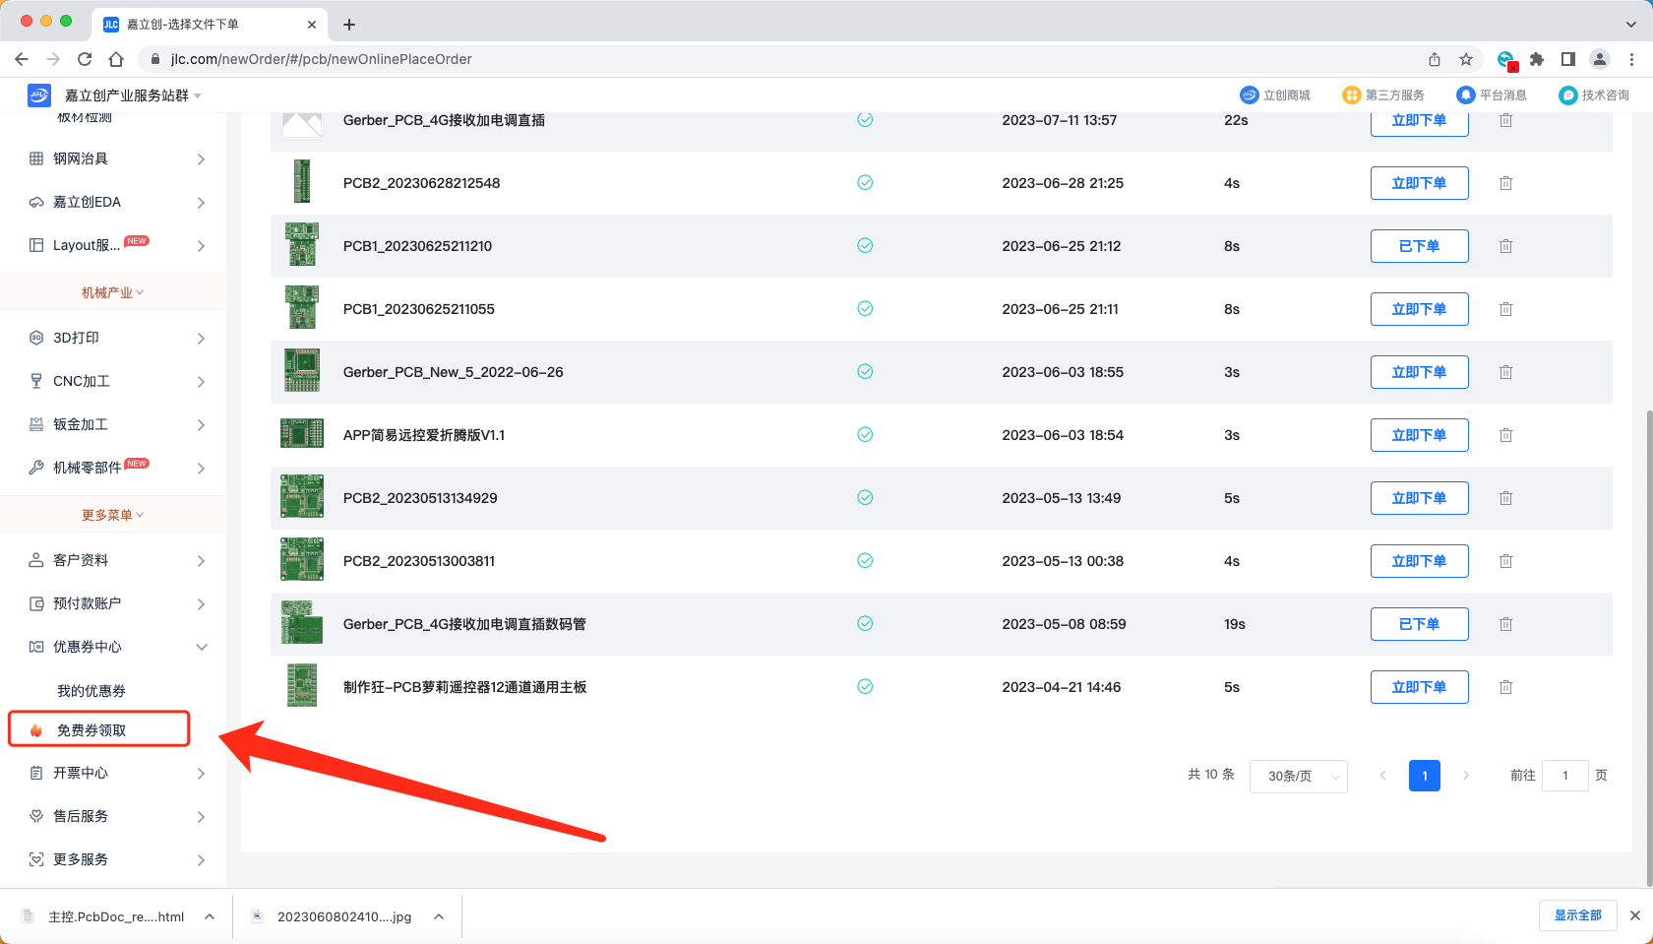Close the downloads bar
Viewport: 1653px width, 944px height.
click(1635, 915)
